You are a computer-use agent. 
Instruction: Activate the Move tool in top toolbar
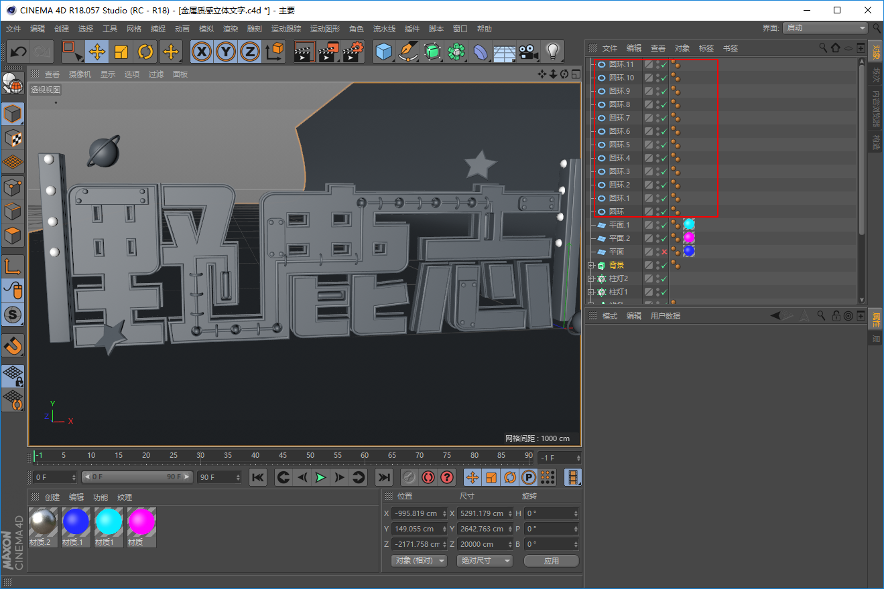(x=97, y=52)
